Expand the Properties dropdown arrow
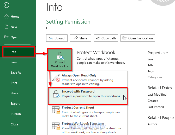 [x=167, y=53]
